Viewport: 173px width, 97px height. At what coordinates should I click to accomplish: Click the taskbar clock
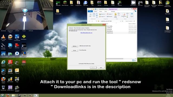[x=168, y=95]
